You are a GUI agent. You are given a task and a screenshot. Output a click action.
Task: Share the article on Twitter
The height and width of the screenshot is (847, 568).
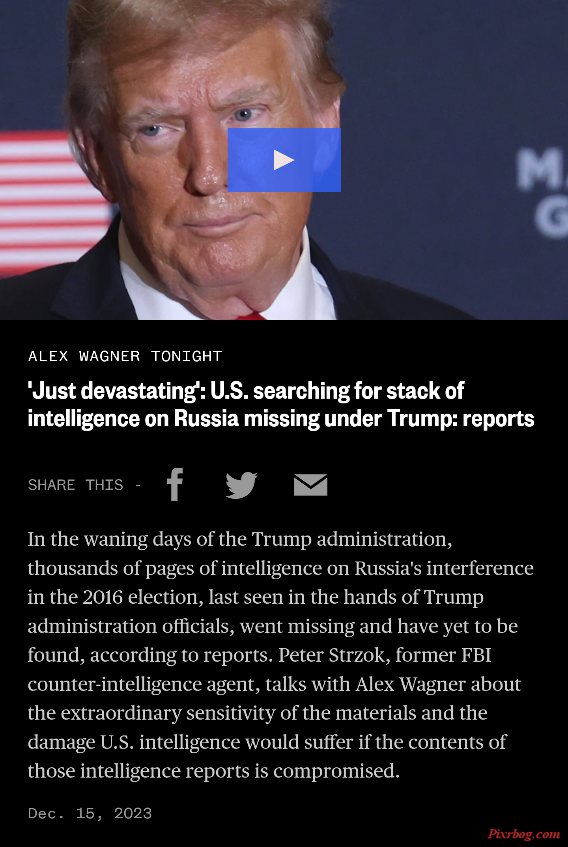(x=241, y=485)
